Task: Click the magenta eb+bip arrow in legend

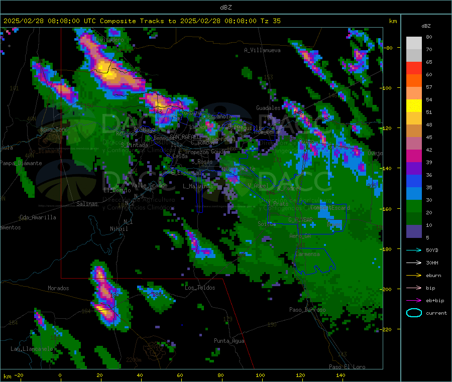Action: 414,301
